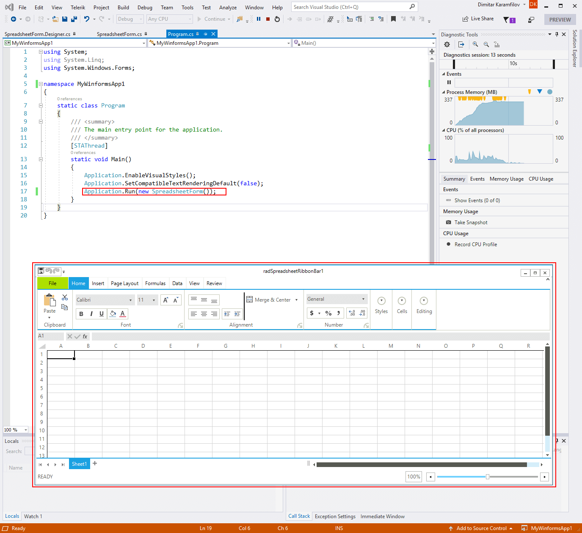Toggle Align Text Right in the Alignment group
The height and width of the screenshot is (533, 582).
click(214, 314)
